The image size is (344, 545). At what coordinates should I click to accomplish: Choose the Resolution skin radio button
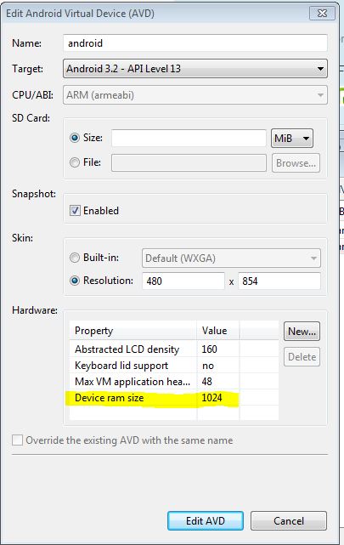click(75, 281)
